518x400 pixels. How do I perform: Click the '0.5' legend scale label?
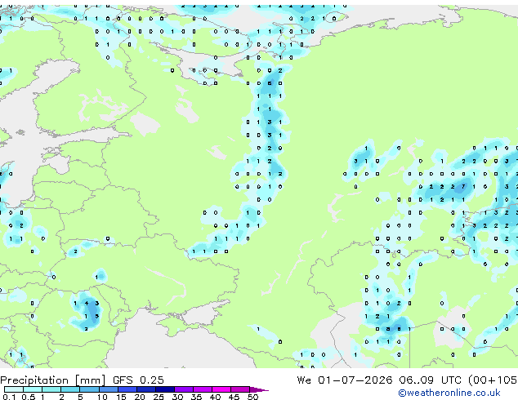pyautogui.click(x=29, y=397)
